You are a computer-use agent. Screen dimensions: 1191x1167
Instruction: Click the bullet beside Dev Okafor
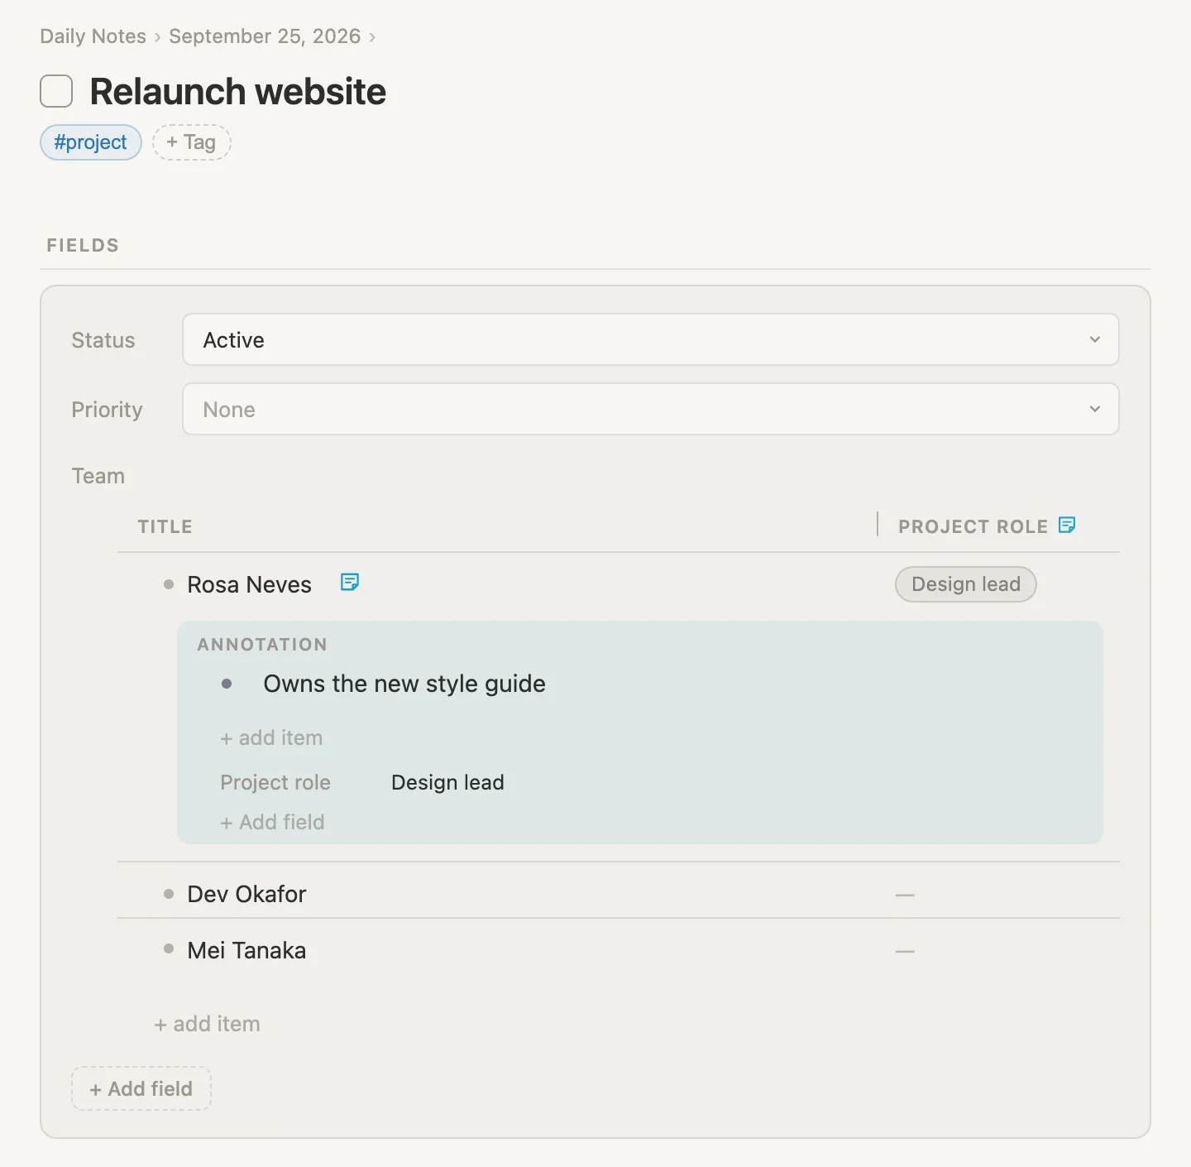(169, 894)
